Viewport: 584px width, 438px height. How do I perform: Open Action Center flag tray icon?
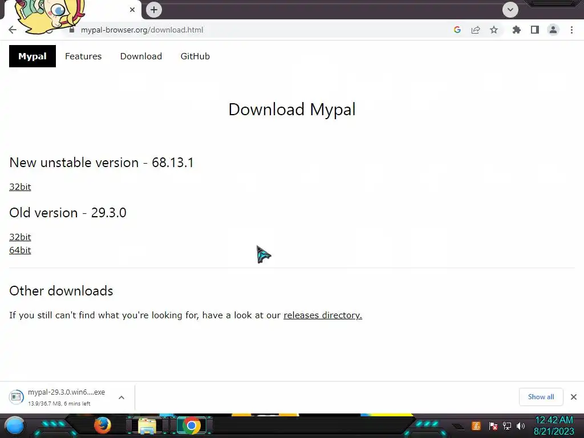[x=493, y=425]
